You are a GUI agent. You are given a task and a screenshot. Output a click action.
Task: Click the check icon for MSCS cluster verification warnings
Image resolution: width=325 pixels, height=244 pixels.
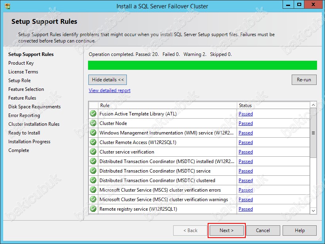coord(93,200)
